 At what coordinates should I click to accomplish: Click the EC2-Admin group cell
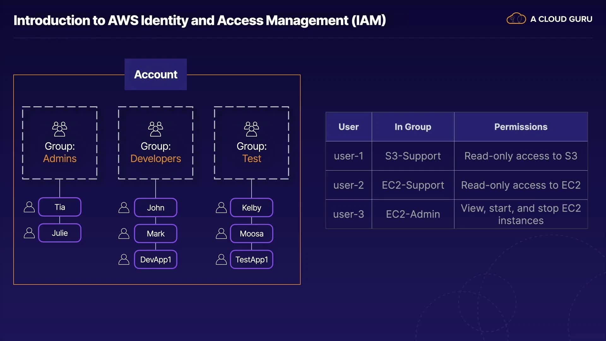point(413,214)
